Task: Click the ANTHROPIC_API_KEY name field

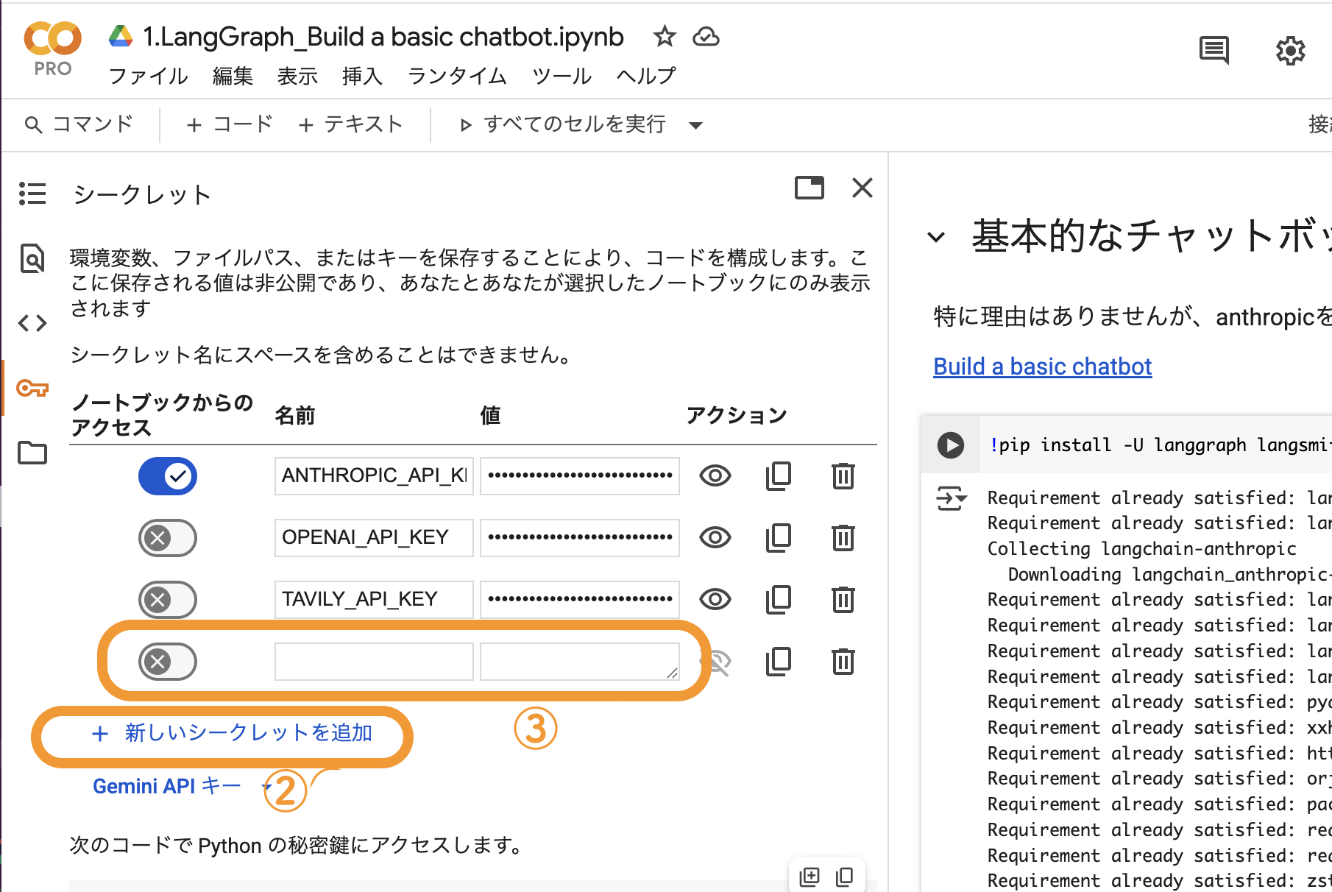Action: 374,476
